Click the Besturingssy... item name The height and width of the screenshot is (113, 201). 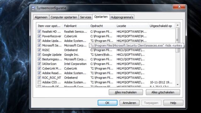(x=52, y=59)
